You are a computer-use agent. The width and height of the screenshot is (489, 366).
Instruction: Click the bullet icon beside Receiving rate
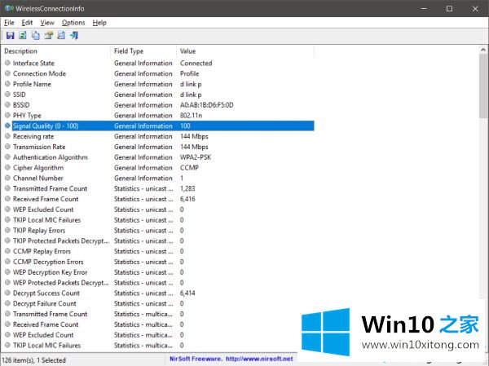(x=8, y=136)
